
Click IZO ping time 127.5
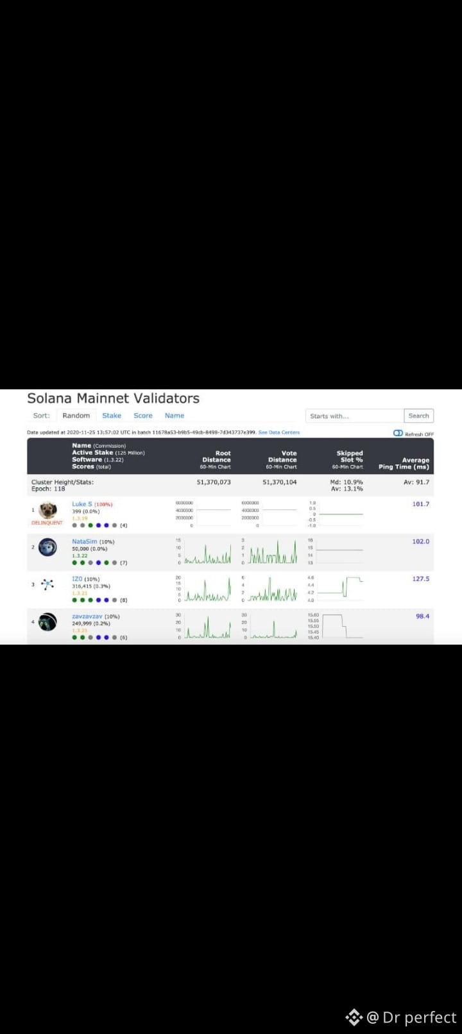[421, 579]
